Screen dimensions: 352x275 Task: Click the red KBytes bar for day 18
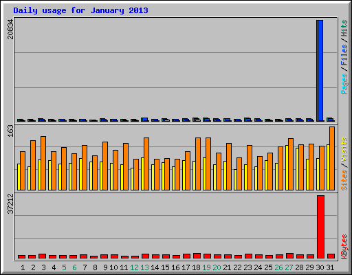(197, 256)
